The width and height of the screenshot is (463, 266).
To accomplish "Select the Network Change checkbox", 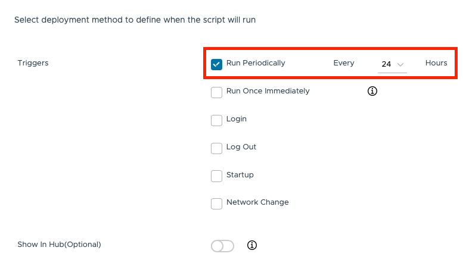I will click(x=217, y=204).
